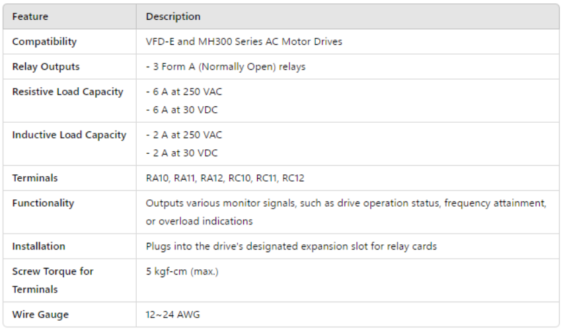This screenshot has width=565, height=330.
Task: Select the Inductive Load Capacity label
Action: [x=69, y=135]
